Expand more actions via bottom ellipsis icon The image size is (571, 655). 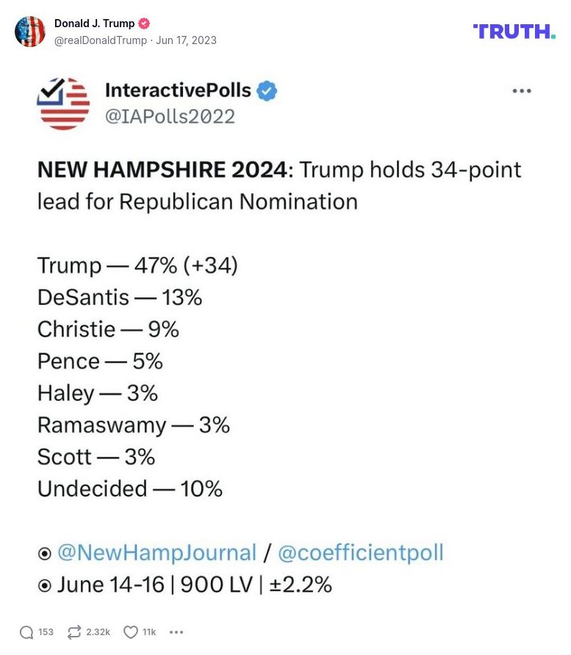coord(176,632)
